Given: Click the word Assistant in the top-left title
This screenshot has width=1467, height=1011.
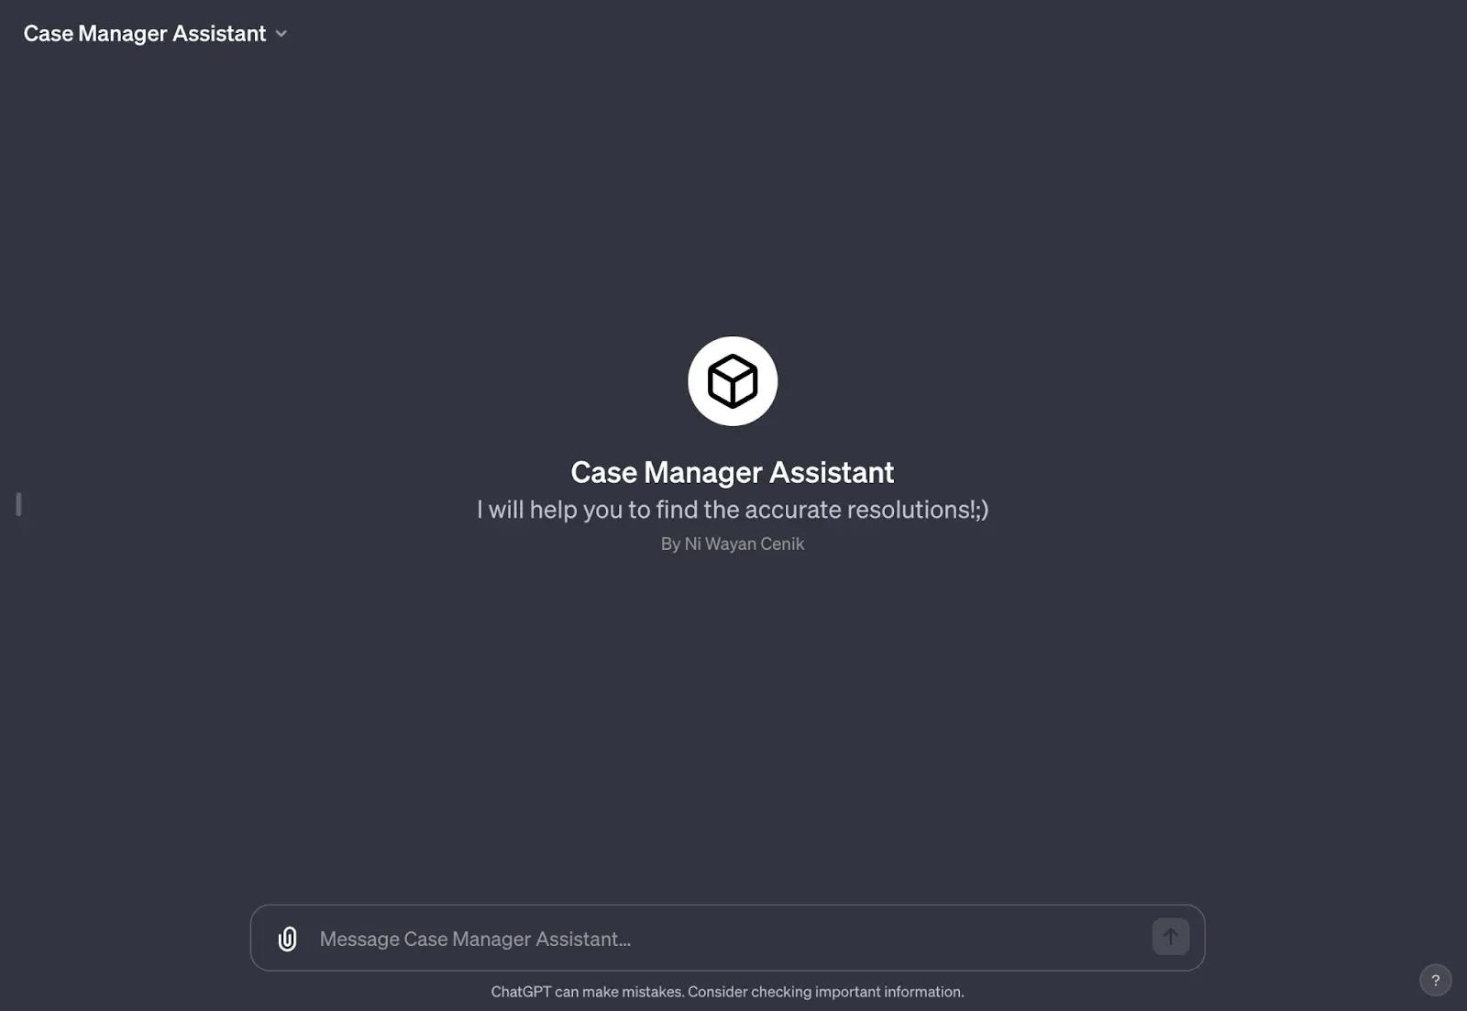Looking at the screenshot, I should coord(219,34).
